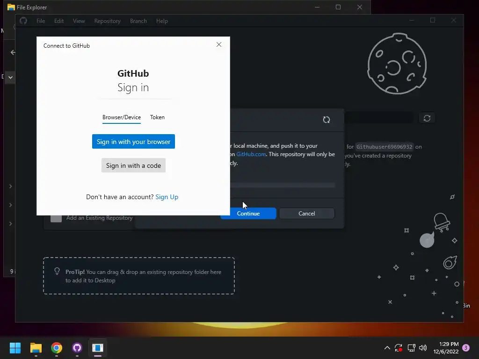This screenshot has height=359, width=479.
Task: Maximize the File Explorer window
Action: 338,7
